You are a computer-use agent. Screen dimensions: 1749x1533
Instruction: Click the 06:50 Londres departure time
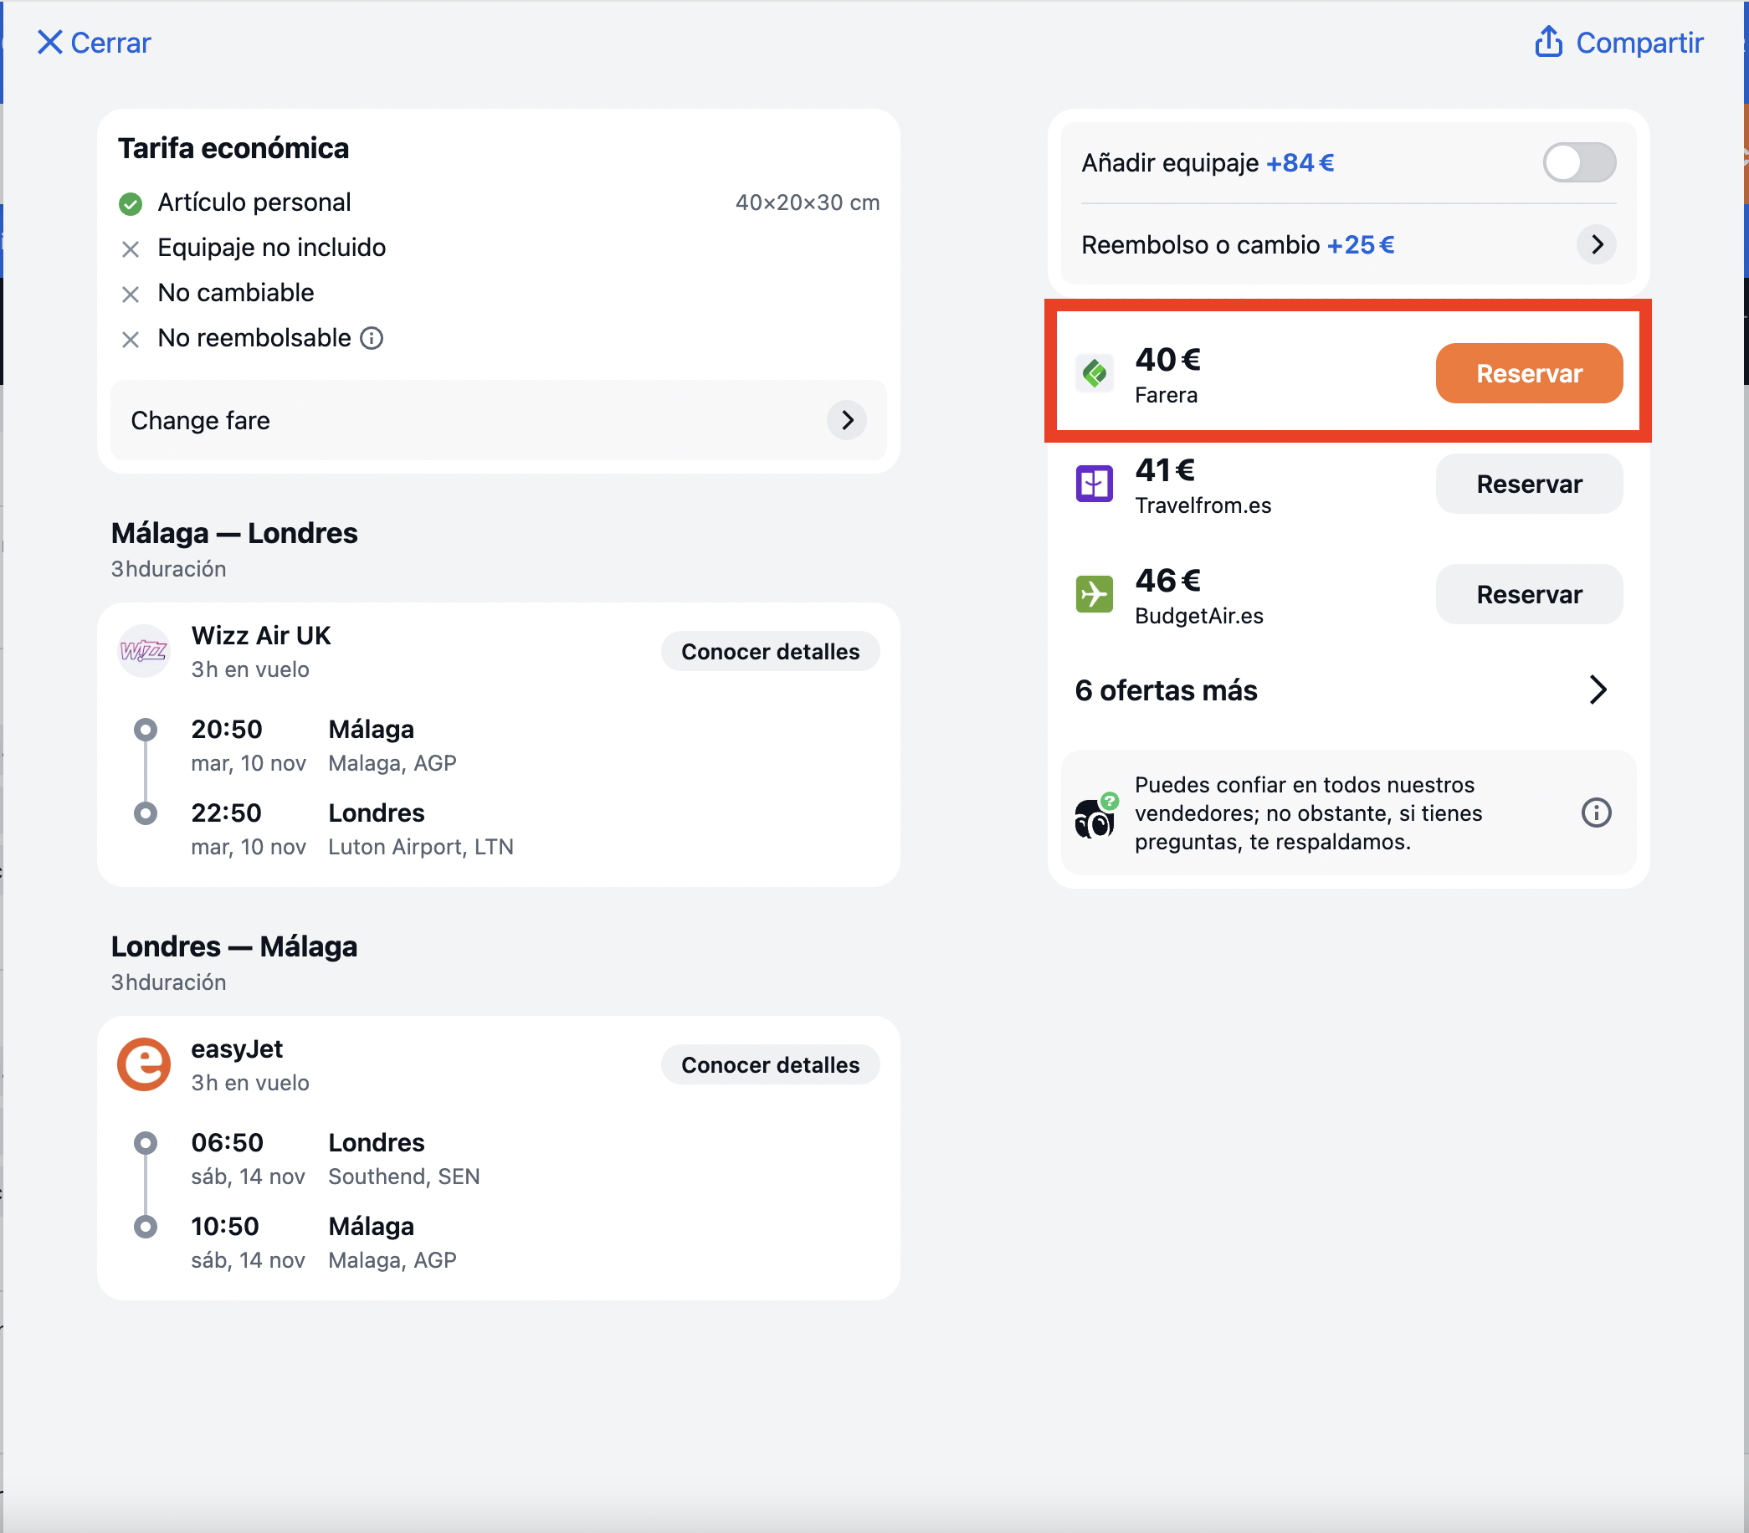(228, 1143)
